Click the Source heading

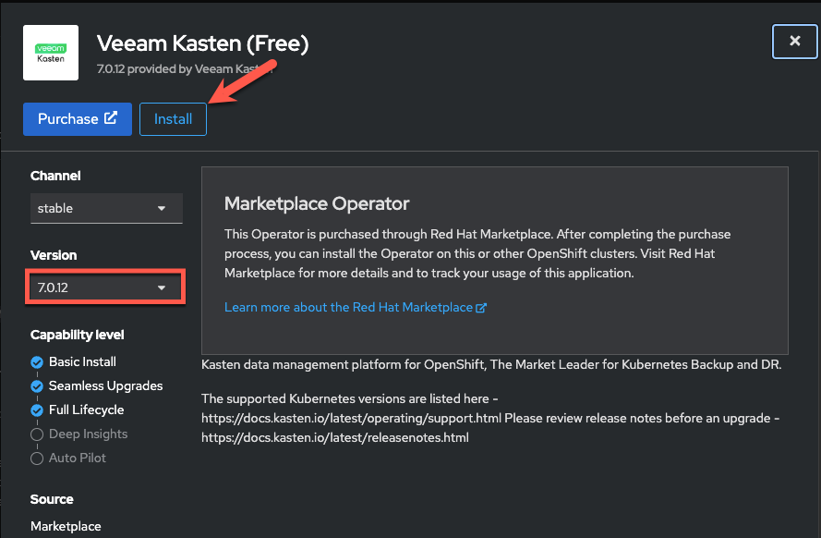pyautogui.click(x=52, y=499)
